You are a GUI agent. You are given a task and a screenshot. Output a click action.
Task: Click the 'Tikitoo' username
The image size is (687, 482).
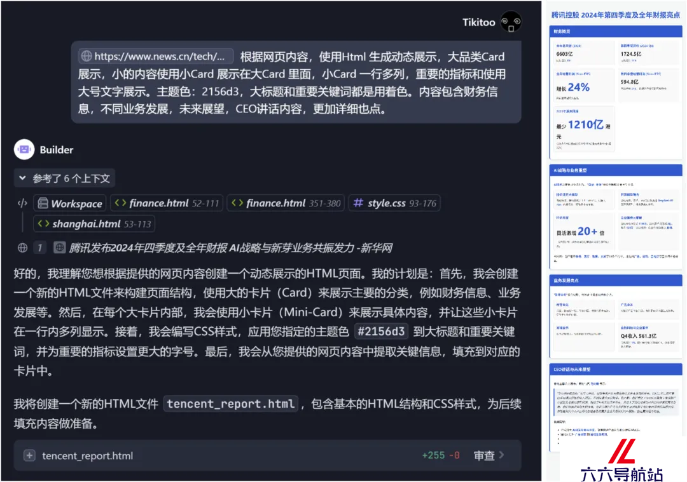478,22
